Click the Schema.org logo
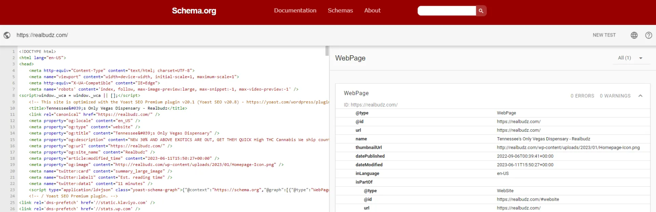This screenshot has height=212, width=656. point(194,11)
